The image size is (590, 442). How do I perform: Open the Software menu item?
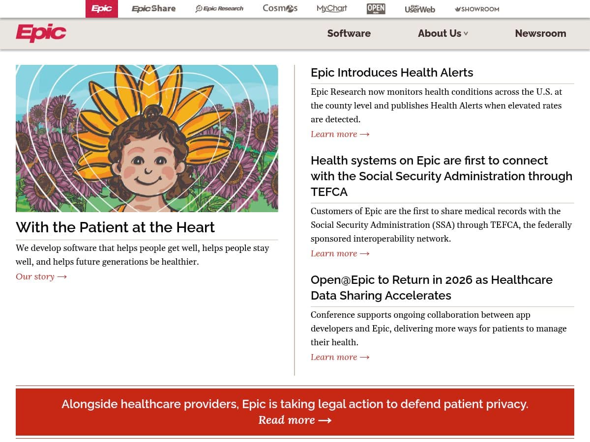coord(349,33)
